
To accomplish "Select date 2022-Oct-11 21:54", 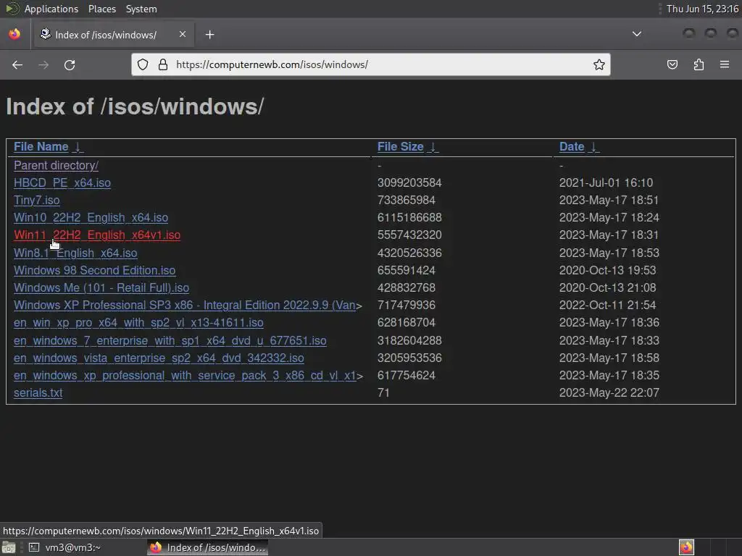I will (x=608, y=306).
